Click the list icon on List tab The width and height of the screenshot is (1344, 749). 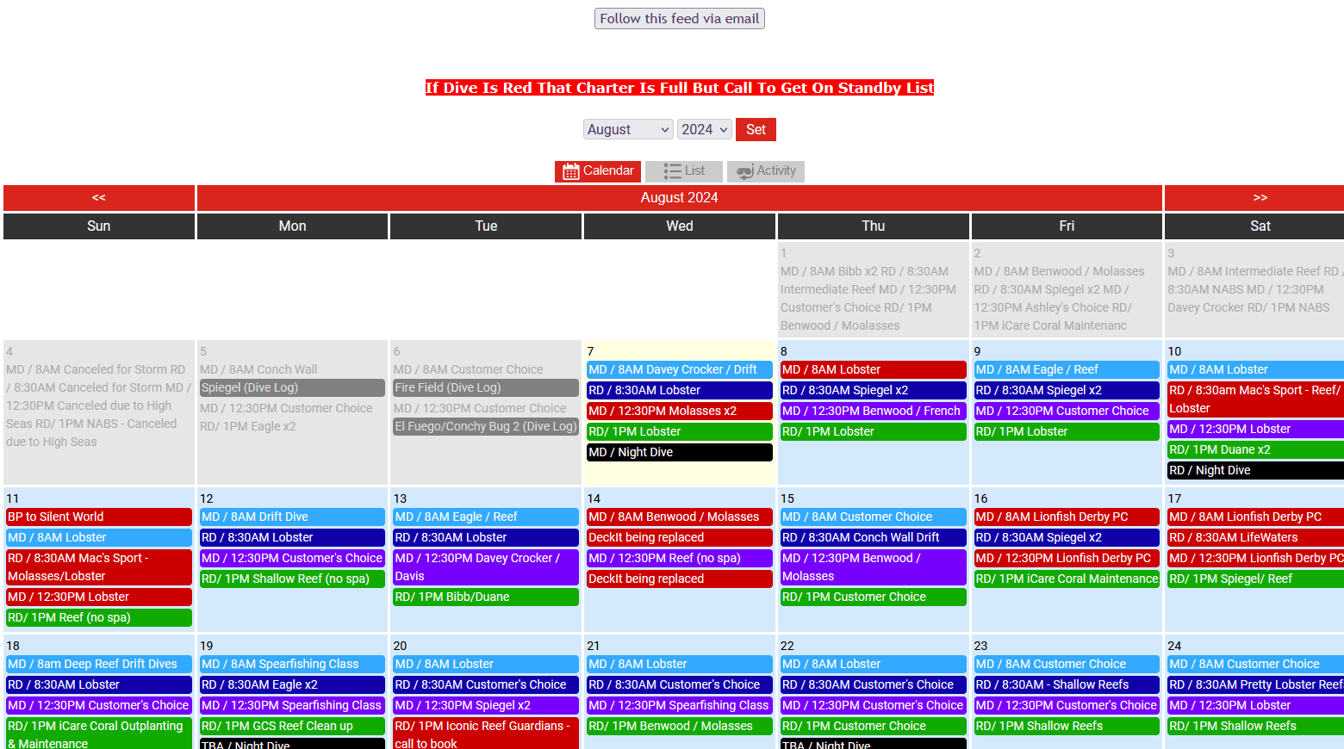click(672, 171)
